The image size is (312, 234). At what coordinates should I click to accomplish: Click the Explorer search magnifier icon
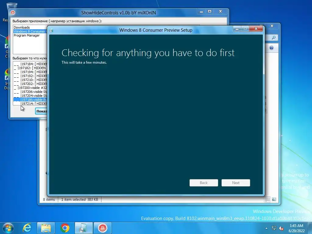[274, 37]
